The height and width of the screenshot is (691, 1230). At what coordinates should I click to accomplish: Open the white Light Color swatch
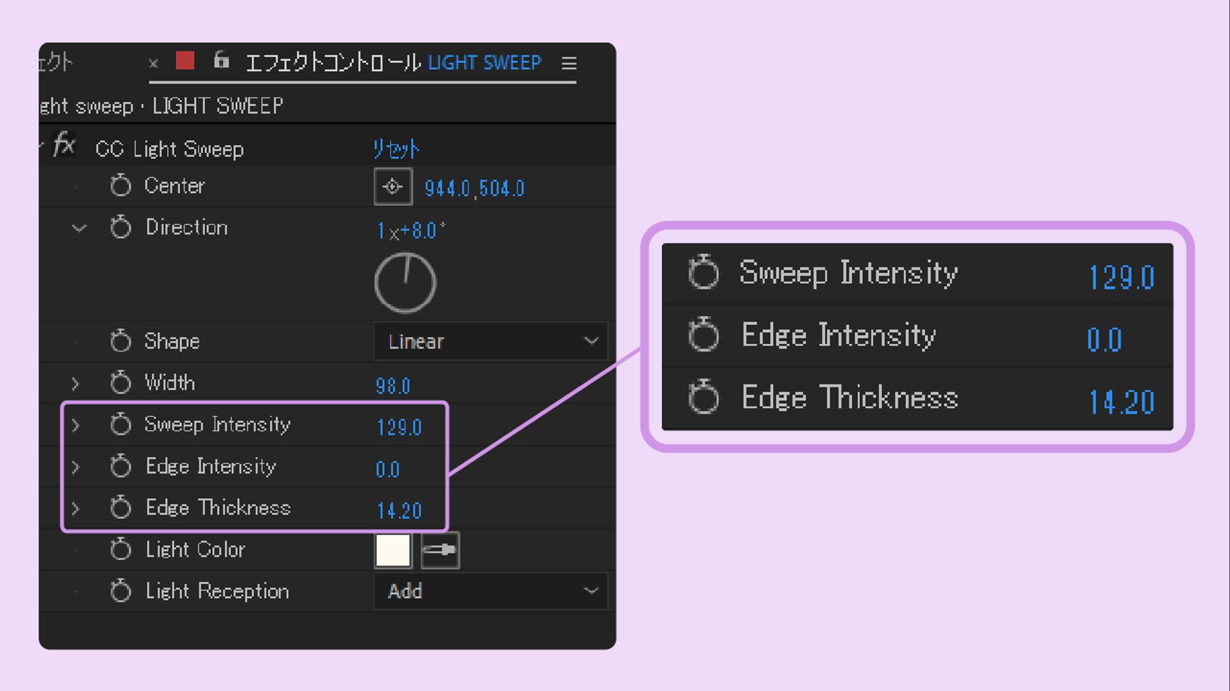pyautogui.click(x=393, y=550)
